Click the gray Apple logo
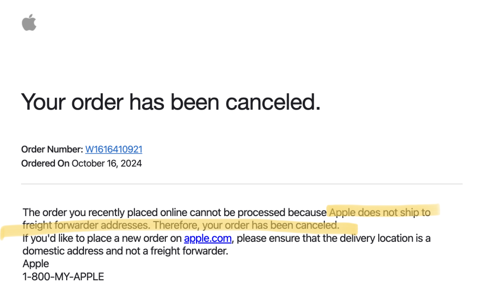Viewport: 477px width, 297px height. [x=29, y=23]
